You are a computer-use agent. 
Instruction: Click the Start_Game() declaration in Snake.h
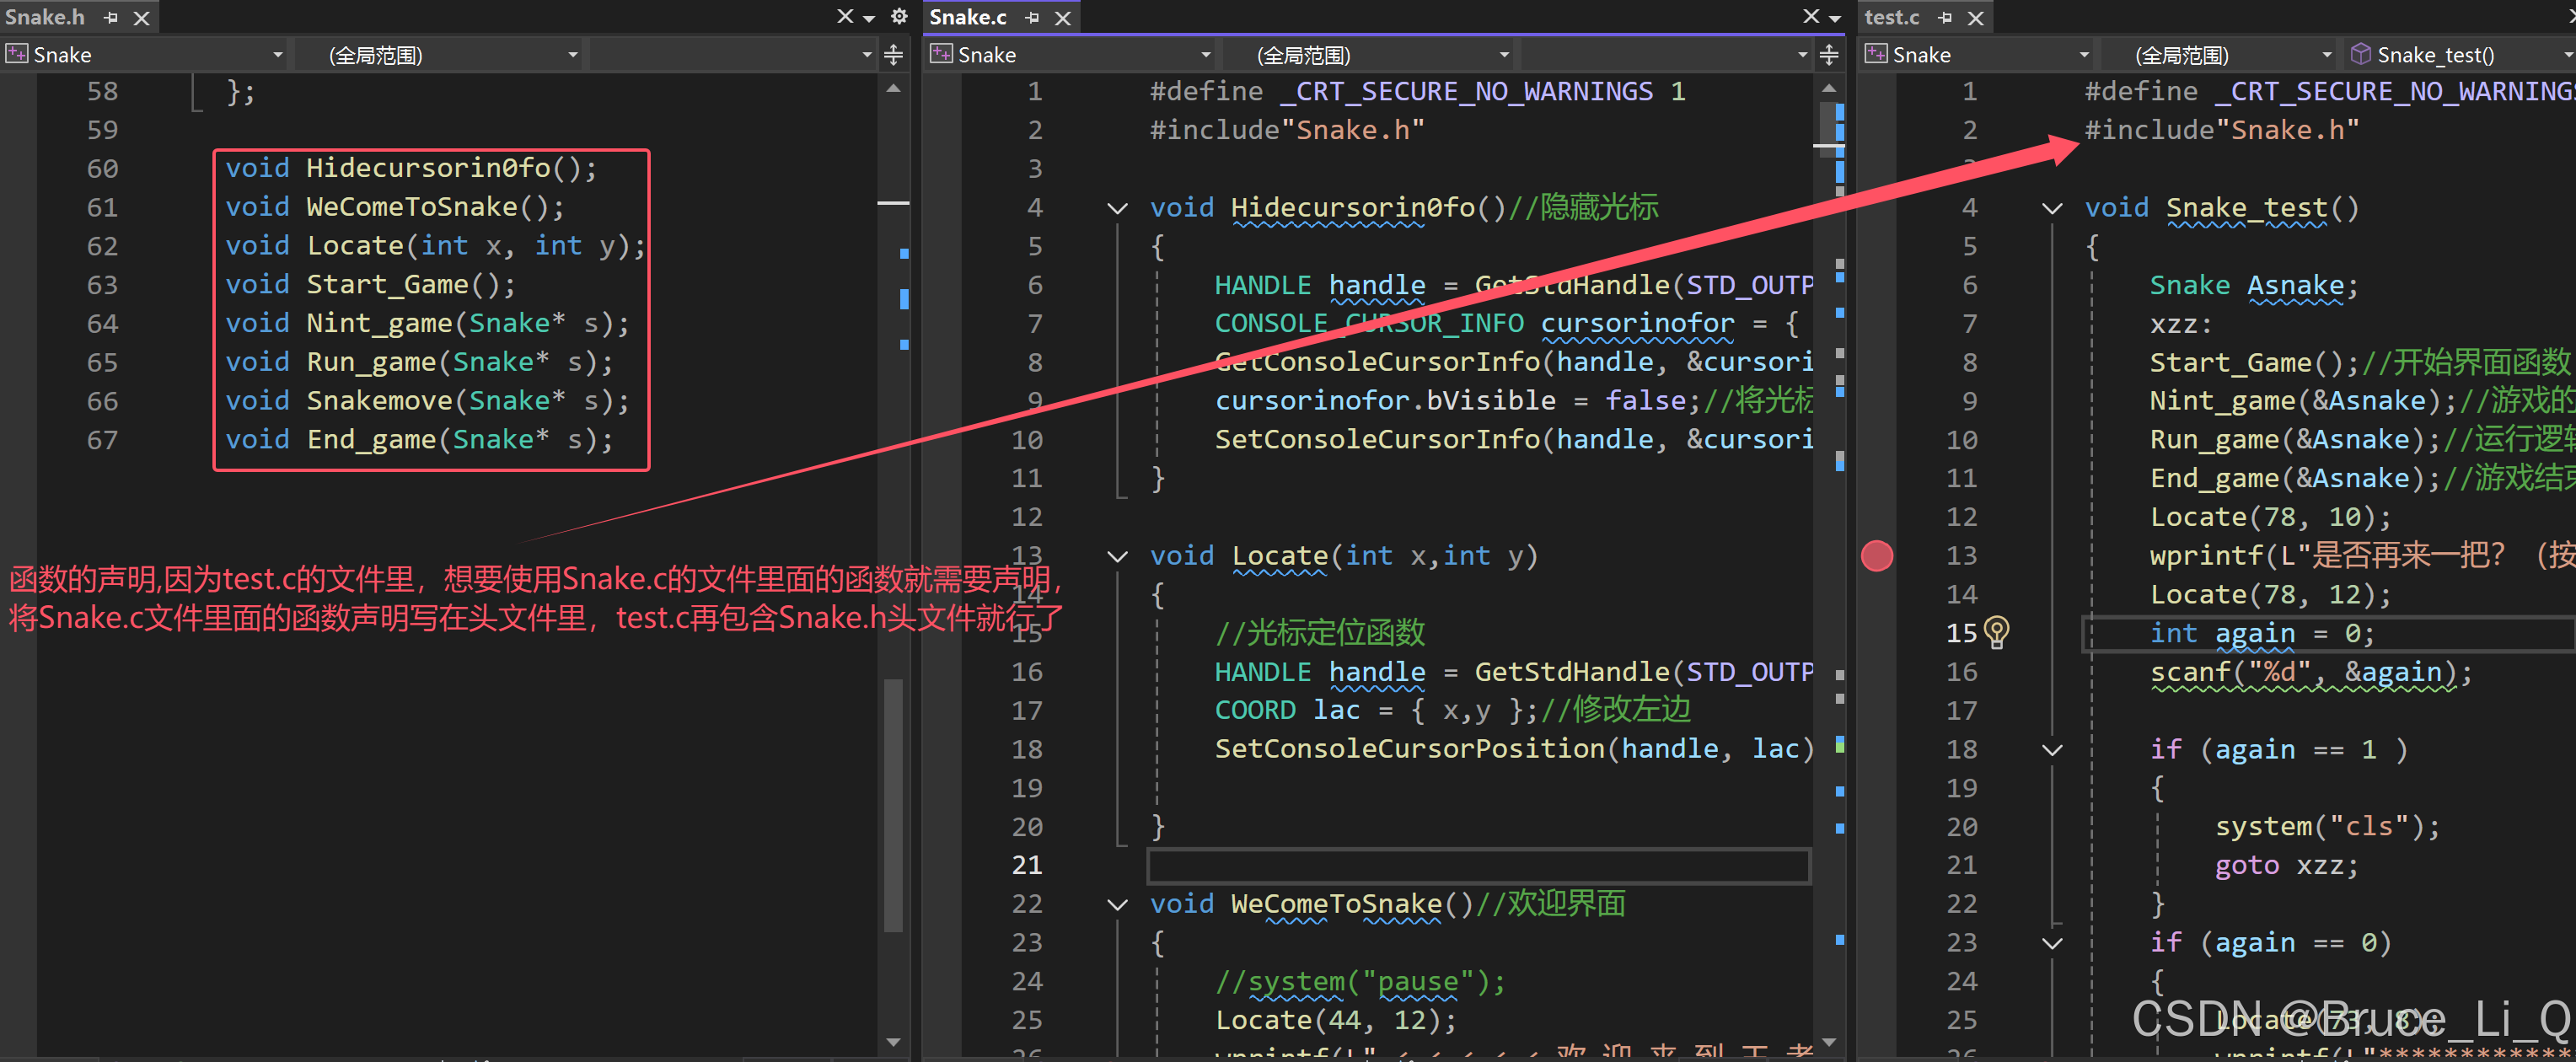pos(371,285)
